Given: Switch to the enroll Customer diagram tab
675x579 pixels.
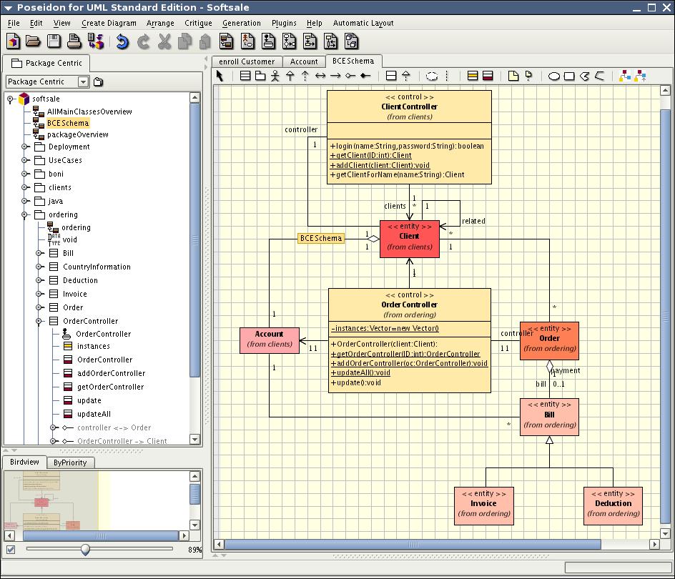Looking at the screenshot, I should 247,61.
